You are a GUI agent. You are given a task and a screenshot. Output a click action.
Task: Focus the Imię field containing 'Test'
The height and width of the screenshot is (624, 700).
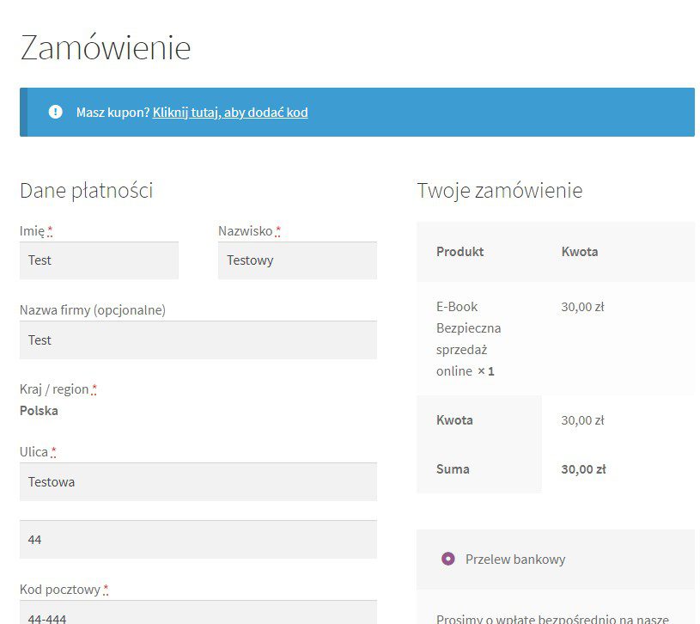99,260
